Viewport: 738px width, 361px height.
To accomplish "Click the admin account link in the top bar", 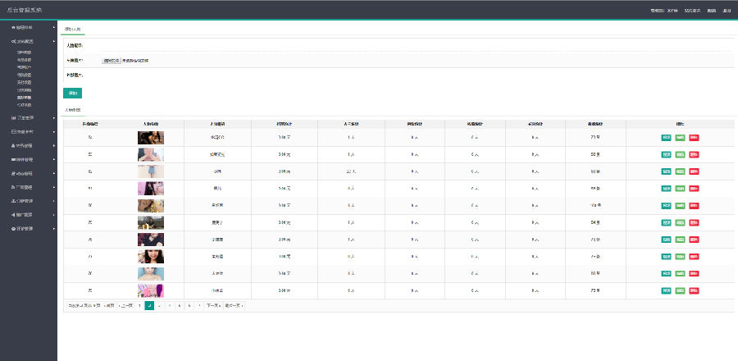I will [x=664, y=11].
